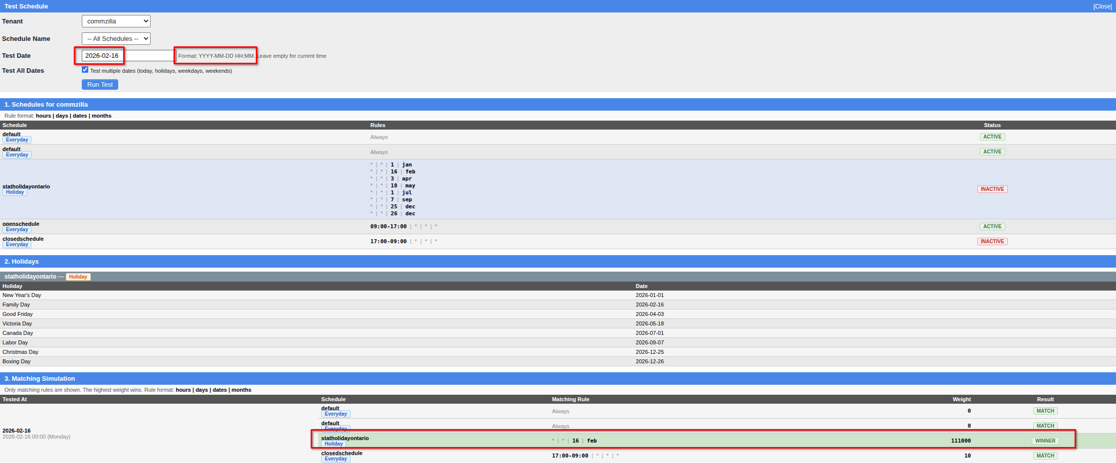The height and width of the screenshot is (463, 1116).
Task: Click the [Close] link in header
Action: 1102,6
